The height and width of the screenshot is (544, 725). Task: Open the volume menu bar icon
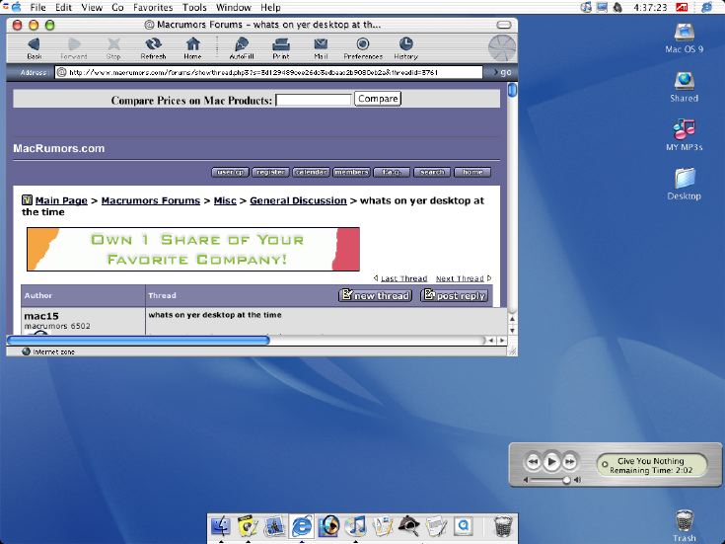617,8
